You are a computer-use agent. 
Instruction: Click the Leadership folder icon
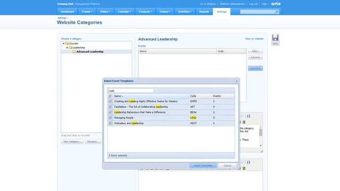coord(70,48)
